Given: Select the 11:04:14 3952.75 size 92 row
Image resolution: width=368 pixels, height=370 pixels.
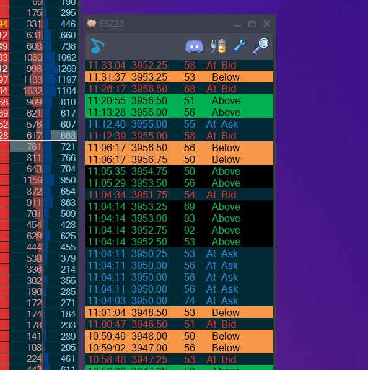Looking at the screenshot, I should pos(179,230).
